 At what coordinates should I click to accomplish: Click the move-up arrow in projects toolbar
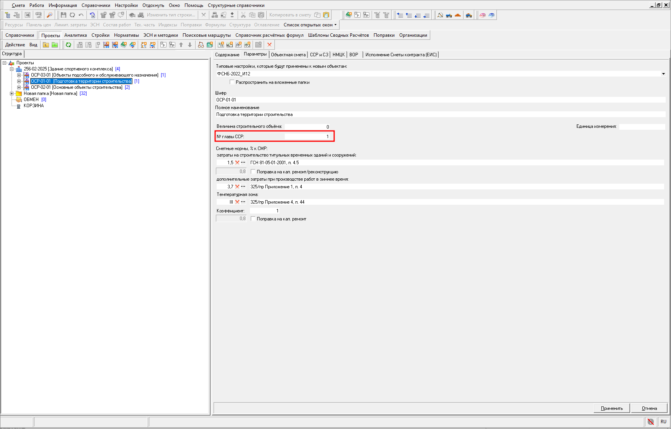tap(181, 45)
